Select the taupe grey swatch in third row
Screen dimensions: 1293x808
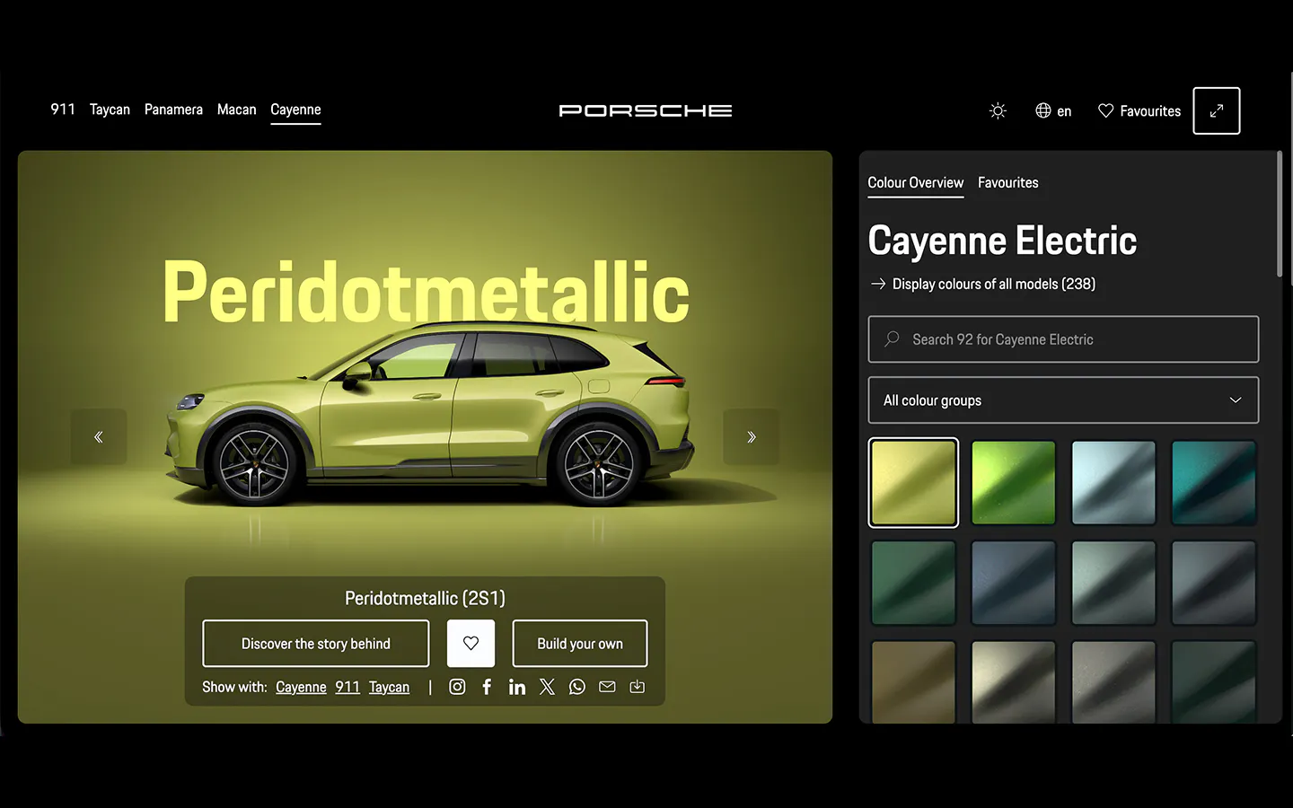click(x=1113, y=681)
